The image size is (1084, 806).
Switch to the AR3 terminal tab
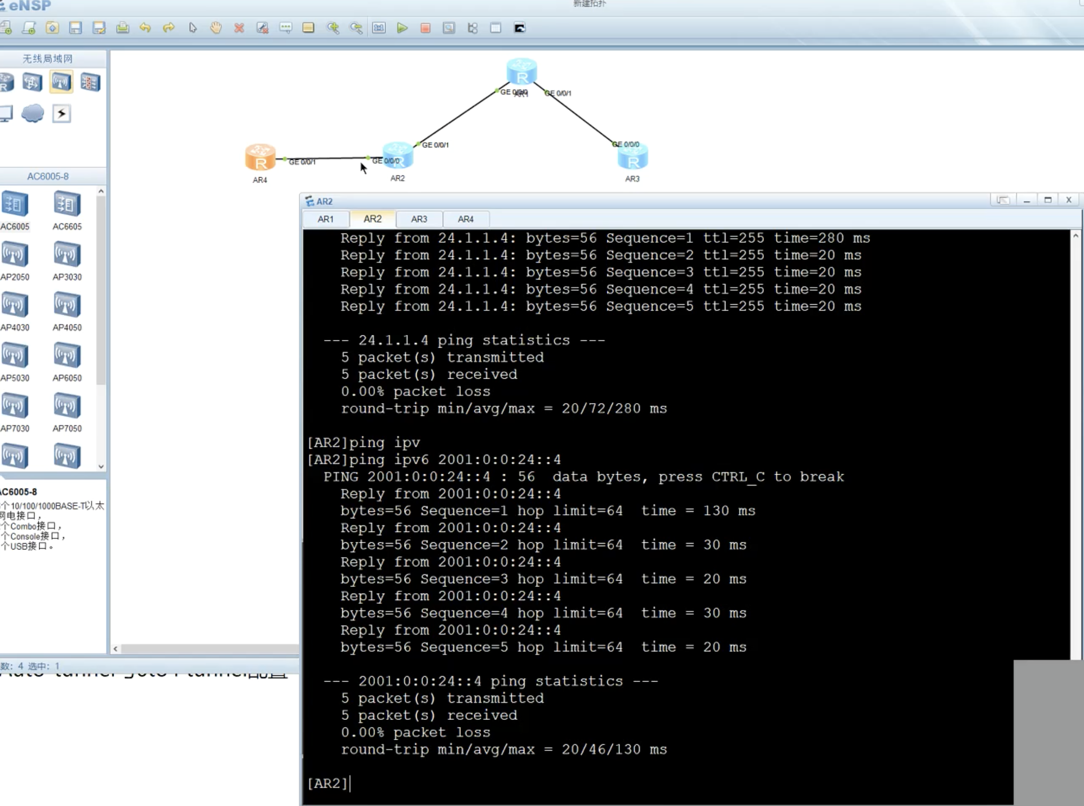click(419, 219)
